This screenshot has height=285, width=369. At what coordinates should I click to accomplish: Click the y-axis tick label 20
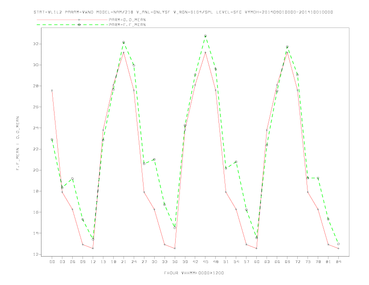pyautogui.click(x=35, y=170)
